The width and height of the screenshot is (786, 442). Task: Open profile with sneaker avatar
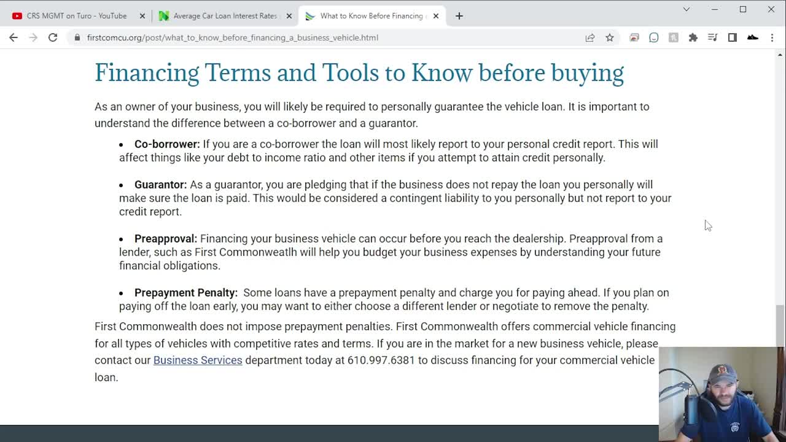click(x=752, y=37)
